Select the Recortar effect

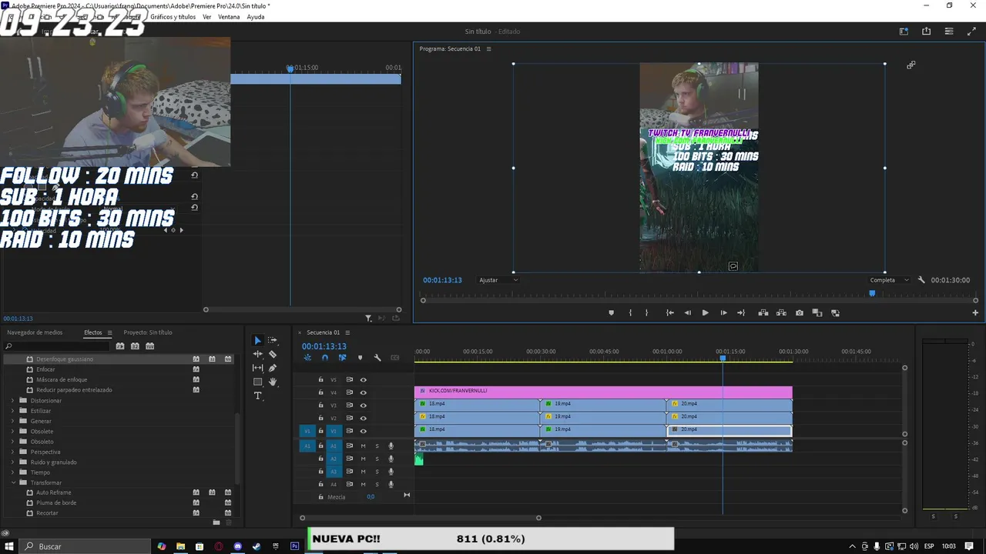tap(47, 513)
